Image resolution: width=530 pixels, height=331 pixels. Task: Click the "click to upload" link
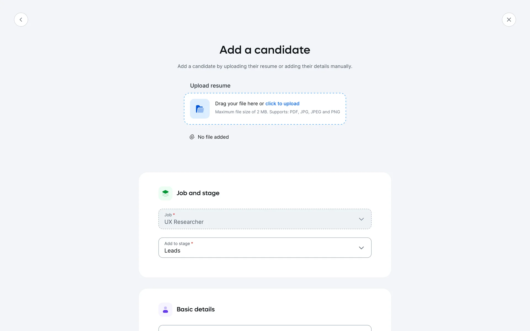point(282,104)
